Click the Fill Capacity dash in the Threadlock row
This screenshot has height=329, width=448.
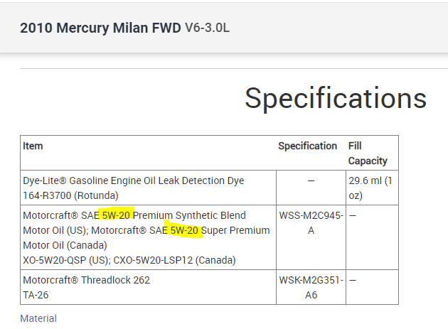pyautogui.click(x=352, y=280)
